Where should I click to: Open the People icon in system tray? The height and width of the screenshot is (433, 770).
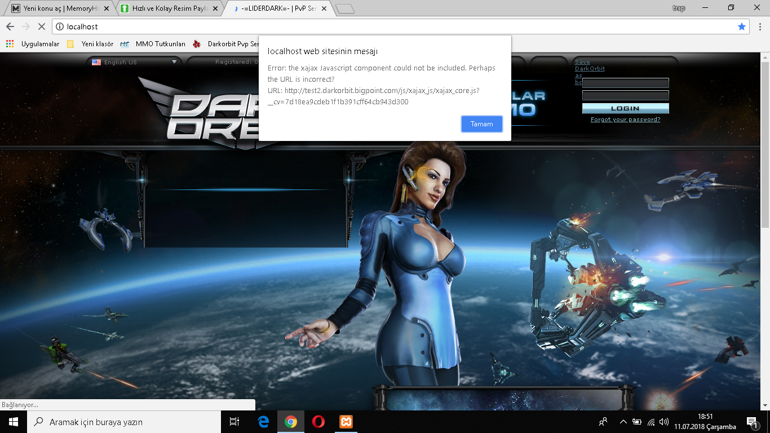603,422
